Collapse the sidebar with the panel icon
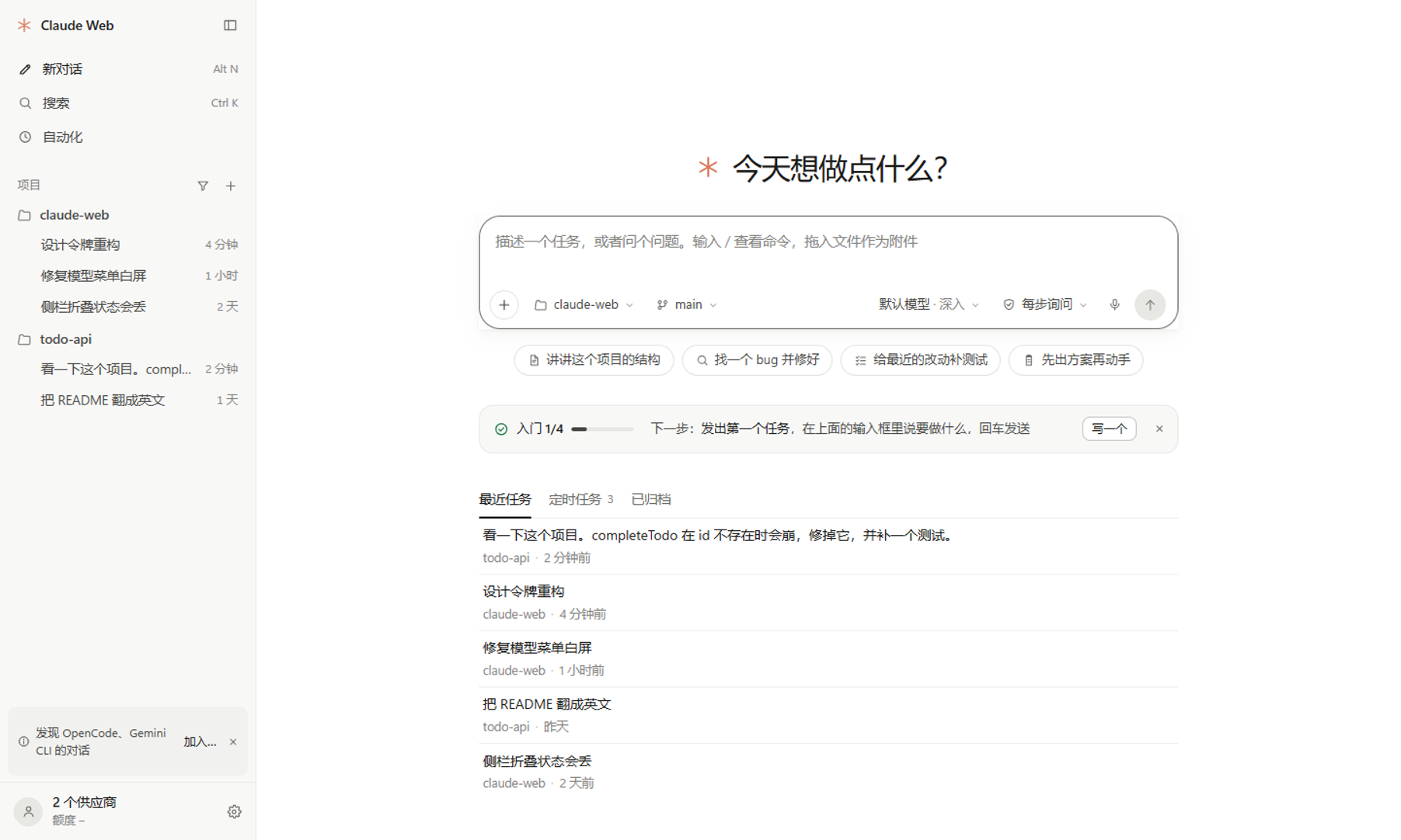 tap(230, 26)
